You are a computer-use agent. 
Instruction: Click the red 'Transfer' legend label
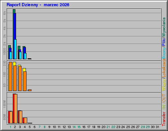tap(164, 119)
